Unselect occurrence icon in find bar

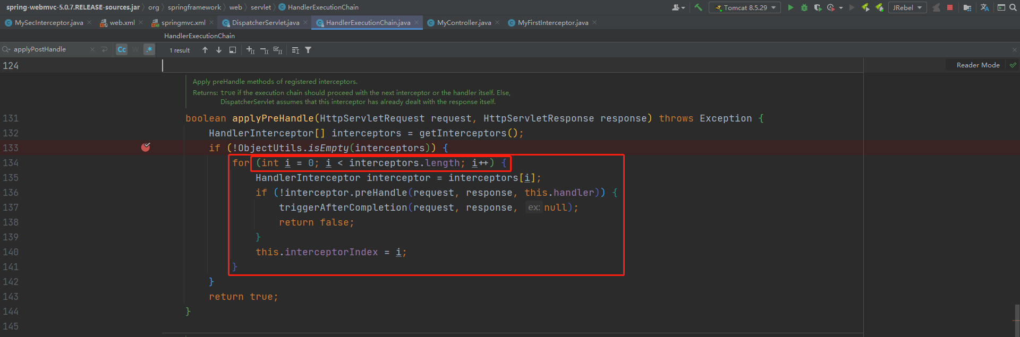pyautogui.click(x=265, y=50)
